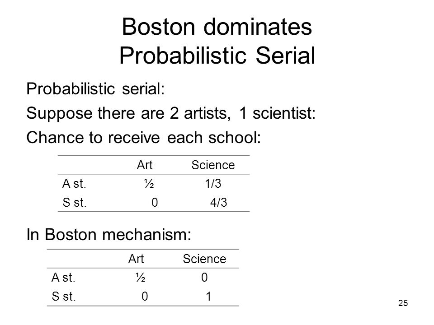Click the 1/3 cell in first table

[x=213, y=184]
